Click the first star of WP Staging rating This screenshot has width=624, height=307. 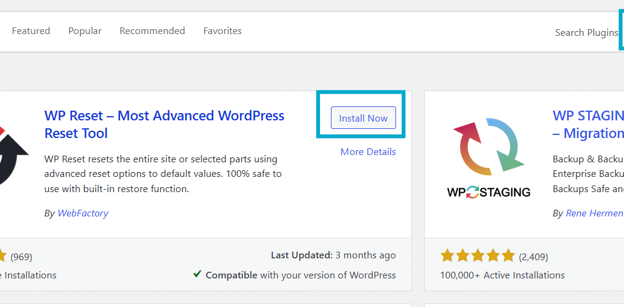coord(448,255)
